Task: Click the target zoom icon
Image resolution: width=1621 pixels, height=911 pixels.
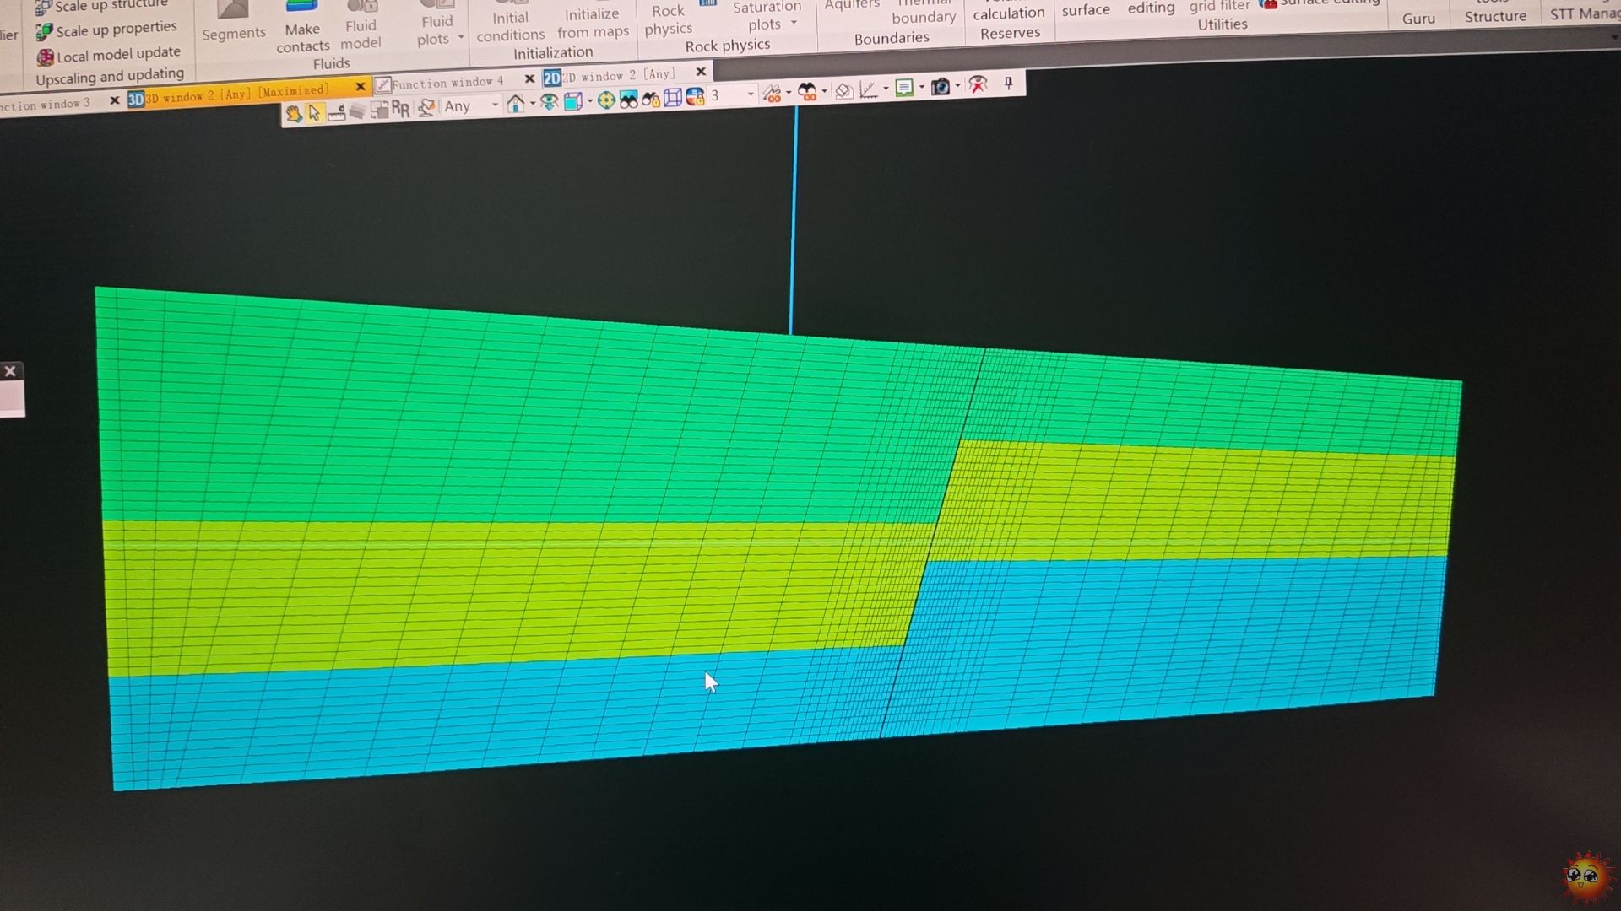Action: (x=605, y=101)
